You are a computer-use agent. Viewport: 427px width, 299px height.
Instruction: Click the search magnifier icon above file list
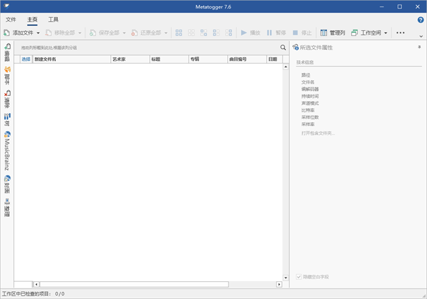[x=283, y=47]
